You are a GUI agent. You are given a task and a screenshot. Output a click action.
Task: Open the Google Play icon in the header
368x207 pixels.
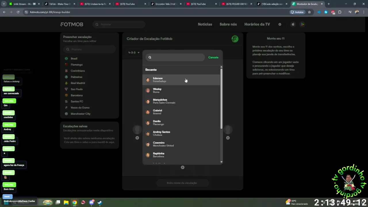[302, 24]
